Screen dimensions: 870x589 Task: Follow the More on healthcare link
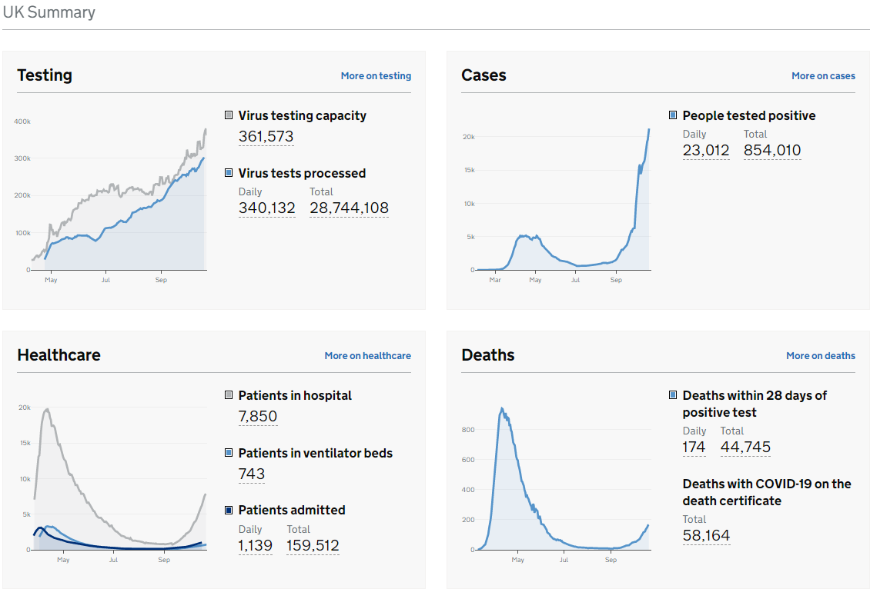point(367,356)
